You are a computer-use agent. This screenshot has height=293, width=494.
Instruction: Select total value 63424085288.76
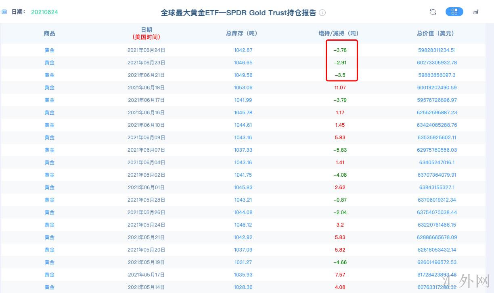pos(438,125)
